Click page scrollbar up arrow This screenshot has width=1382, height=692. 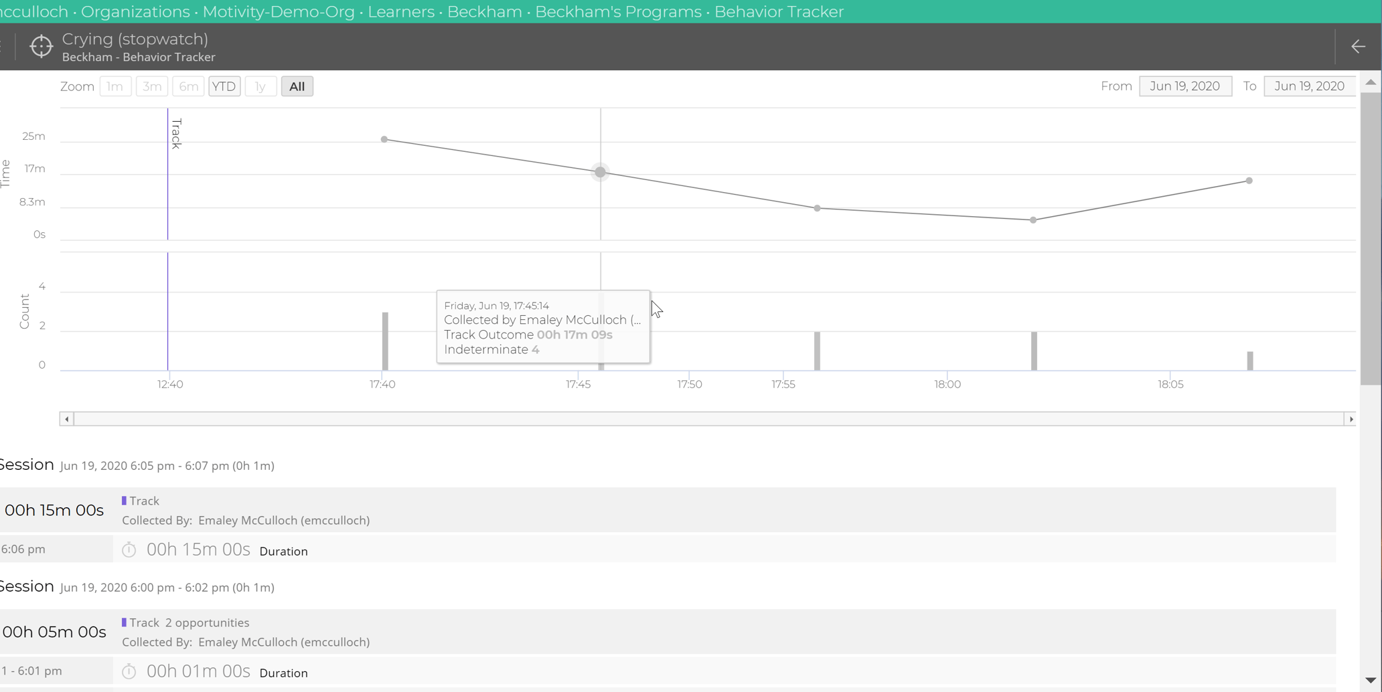[1371, 82]
